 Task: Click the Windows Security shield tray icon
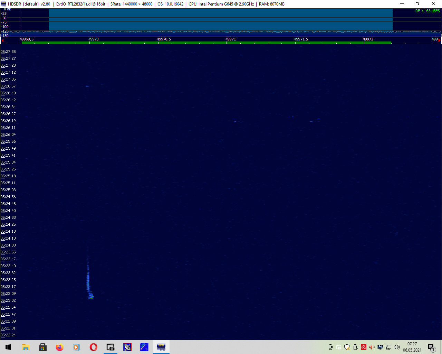pos(347,347)
